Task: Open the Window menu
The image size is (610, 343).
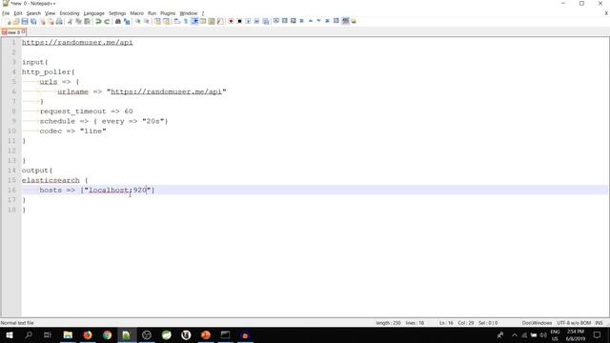Action: [x=189, y=13]
